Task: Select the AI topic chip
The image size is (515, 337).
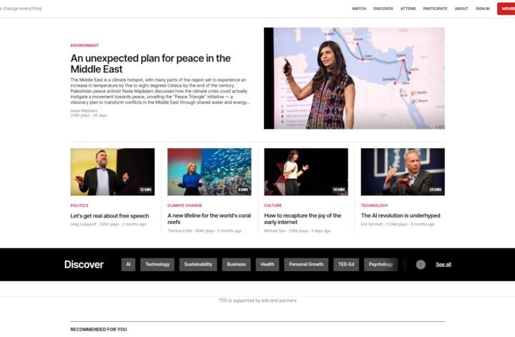Action: point(128,265)
